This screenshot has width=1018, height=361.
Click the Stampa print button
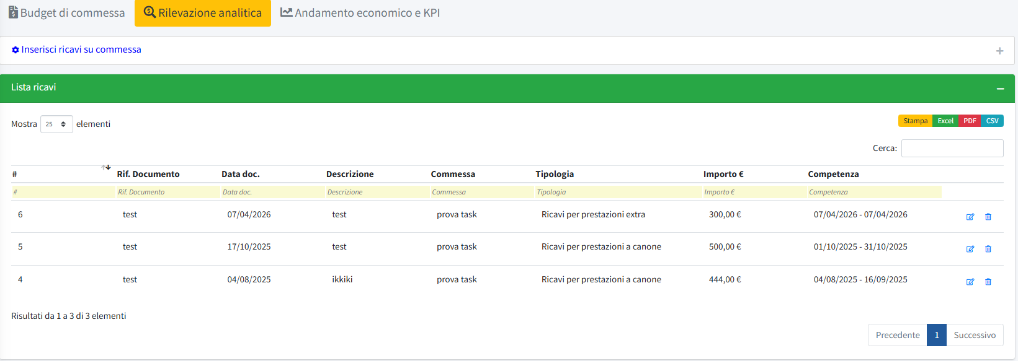tap(915, 121)
